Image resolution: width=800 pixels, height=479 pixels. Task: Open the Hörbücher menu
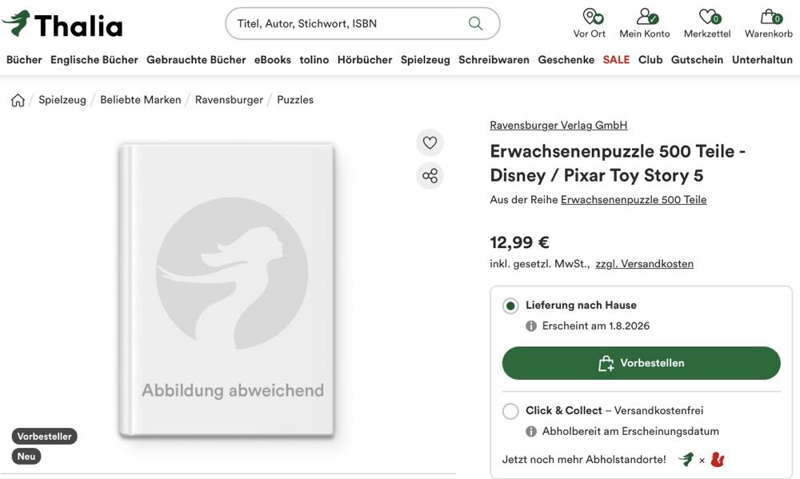click(x=365, y=60)
